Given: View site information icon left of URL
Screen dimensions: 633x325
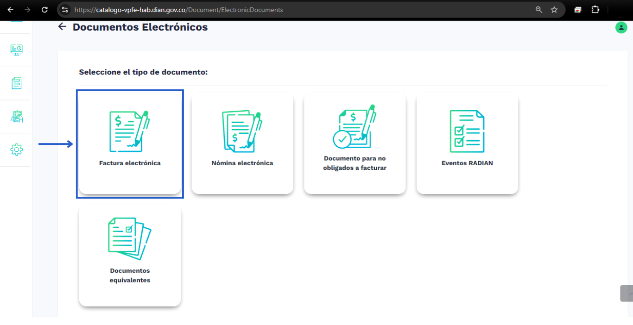Looking at the screenshot, I should pos(65,10).
